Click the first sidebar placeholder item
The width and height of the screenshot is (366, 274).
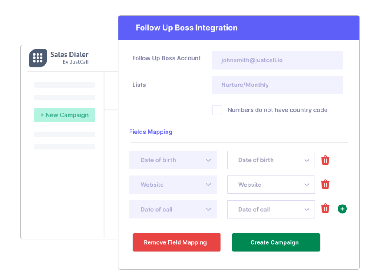tap(65, 85)
